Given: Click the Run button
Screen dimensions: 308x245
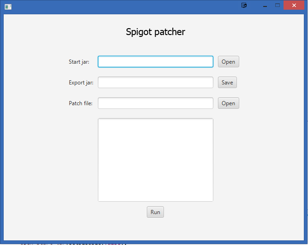Looking at the screenshot, I should 155,212.
